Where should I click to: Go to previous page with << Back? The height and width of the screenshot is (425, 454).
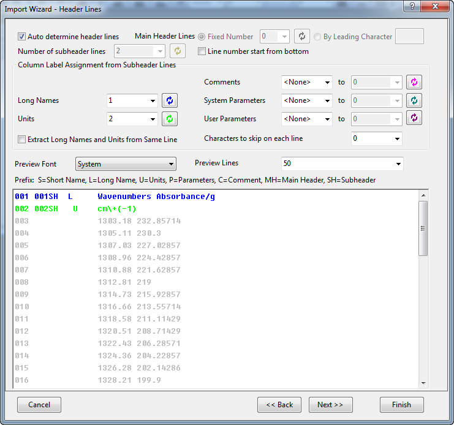(x=279, y=405)
